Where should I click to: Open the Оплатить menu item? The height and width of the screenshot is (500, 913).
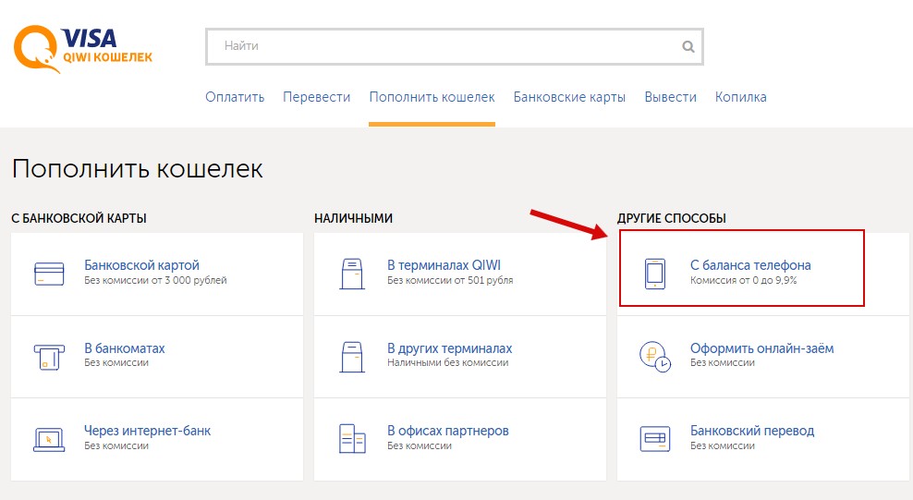click(235, 97)
